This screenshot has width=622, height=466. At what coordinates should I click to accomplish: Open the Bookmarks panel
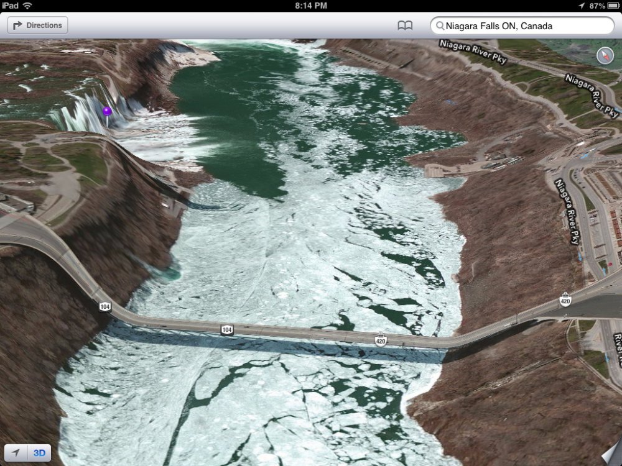[x=406, y=25]
